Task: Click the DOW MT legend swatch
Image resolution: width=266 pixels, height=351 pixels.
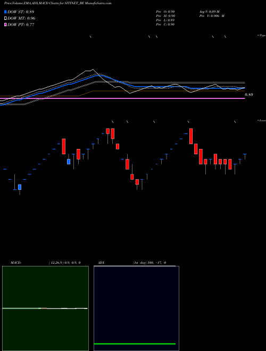Action: click(x=5, y=19)
